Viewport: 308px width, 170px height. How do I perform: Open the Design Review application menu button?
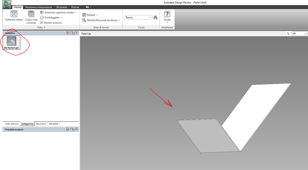pyautogui.click(x=7, y=4)
